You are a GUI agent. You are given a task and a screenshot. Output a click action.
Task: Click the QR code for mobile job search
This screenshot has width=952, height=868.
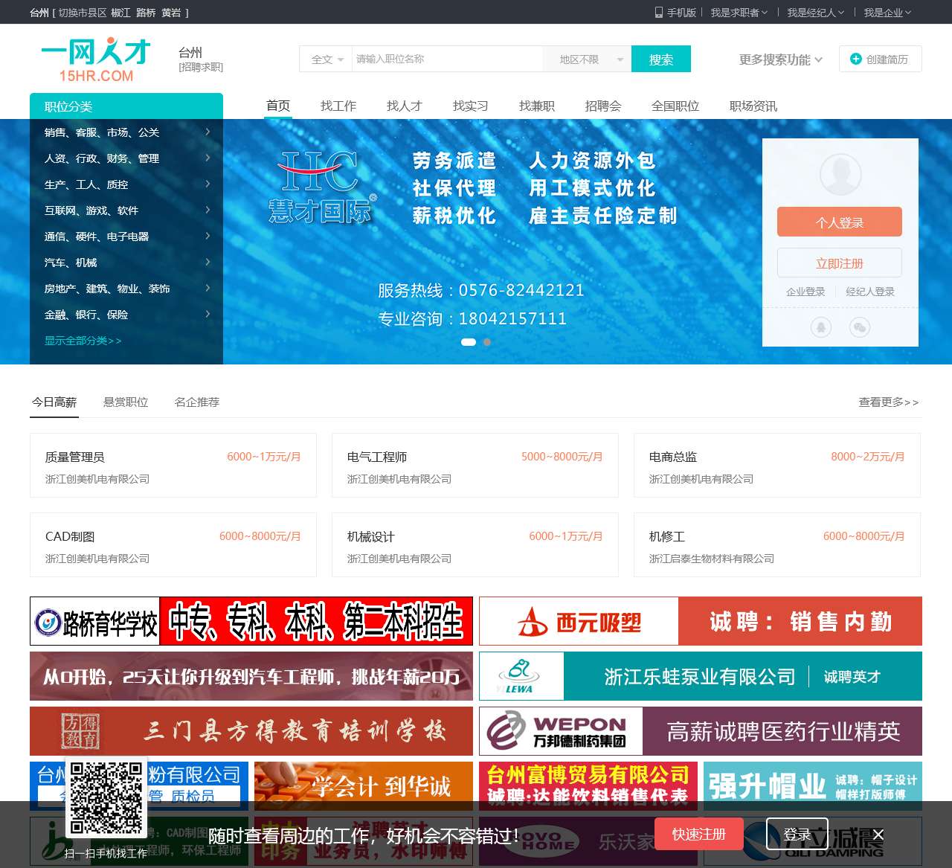[x=106, y=797]
